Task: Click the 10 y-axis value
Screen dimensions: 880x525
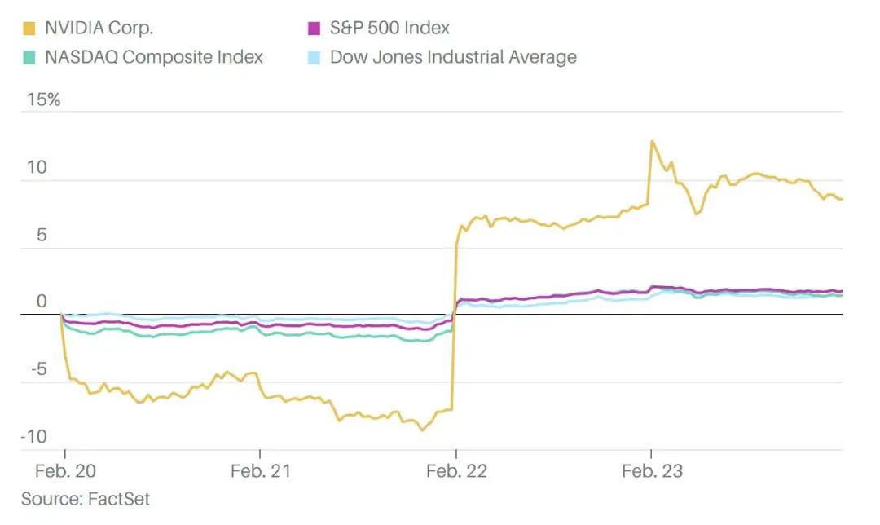Action: 37,168
